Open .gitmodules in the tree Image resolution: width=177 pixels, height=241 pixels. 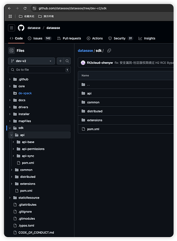click(x=26, y=218)
